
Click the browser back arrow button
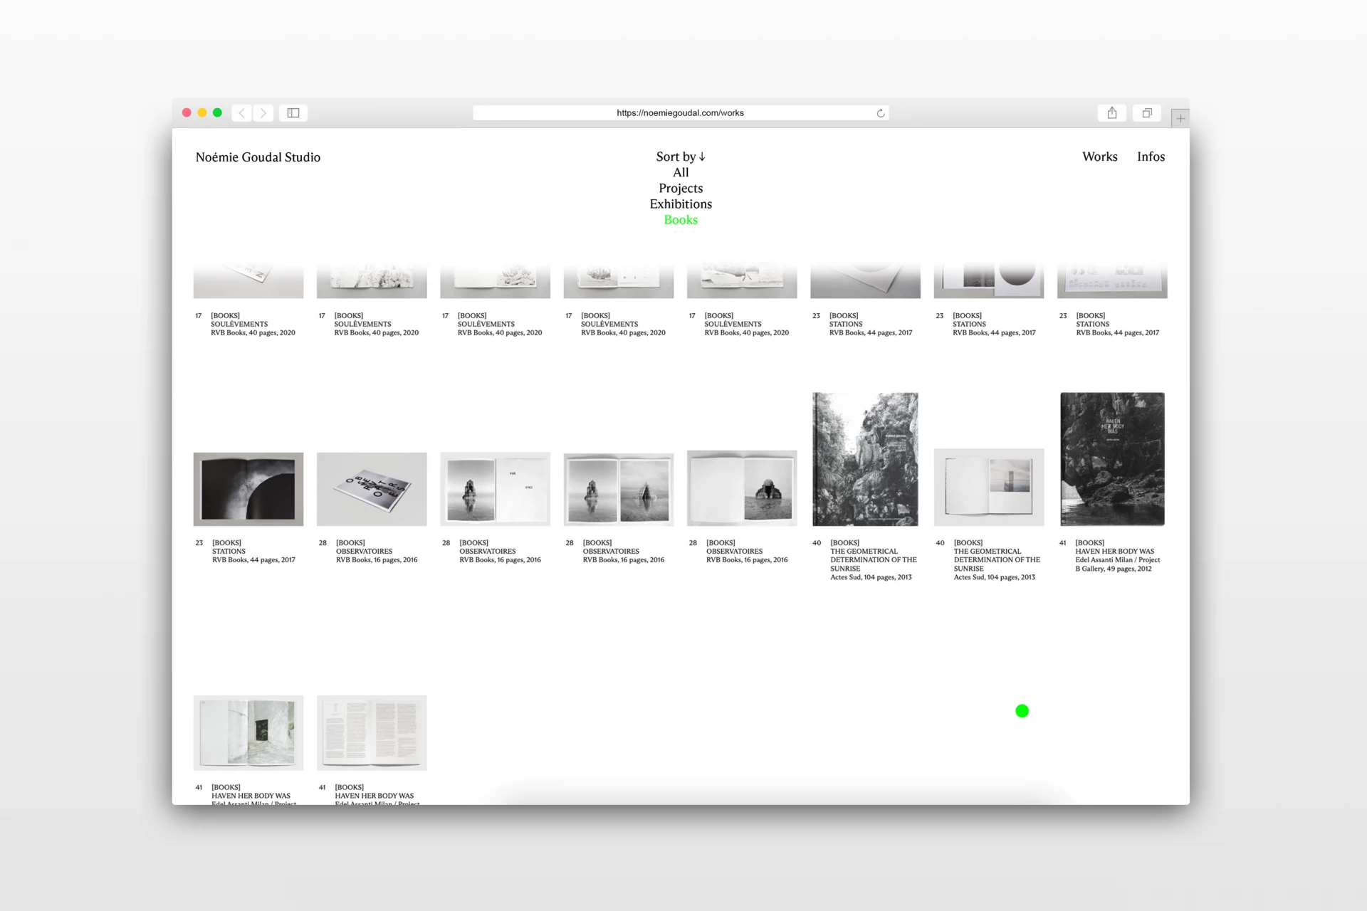242,112
